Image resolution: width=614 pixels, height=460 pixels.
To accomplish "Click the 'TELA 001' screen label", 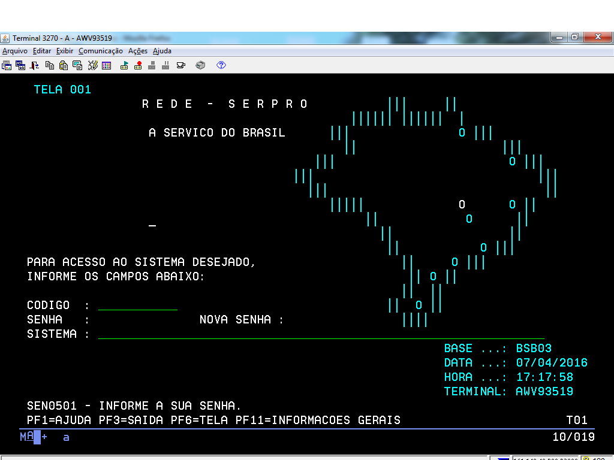I will (x=62, y=90).
